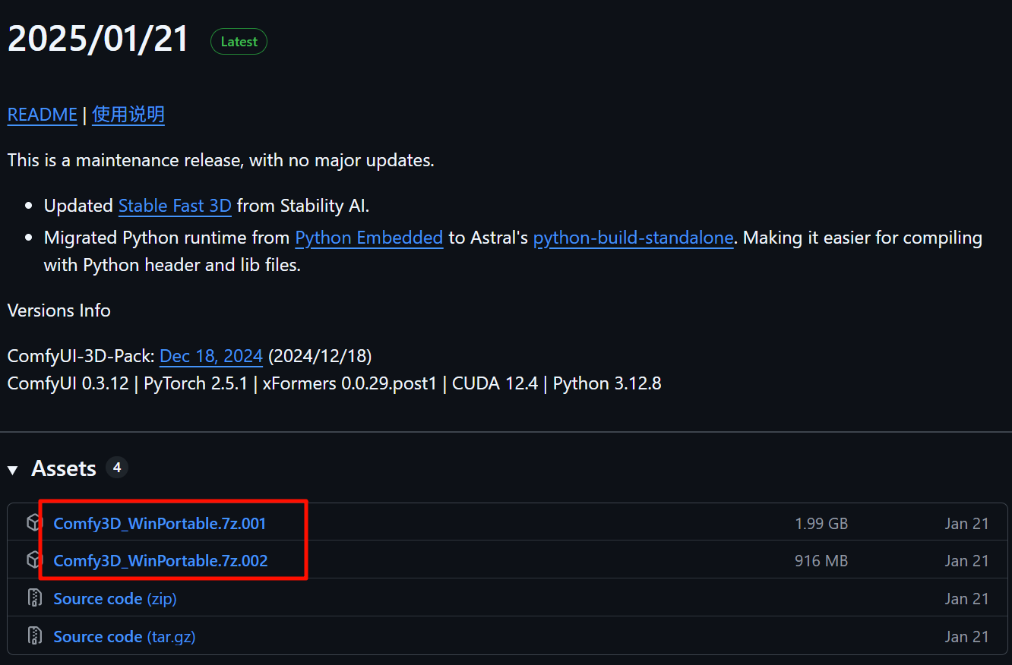1012x665 pixels.
Task: Click the 1.99 GB file size
Action: coord(821,524)
